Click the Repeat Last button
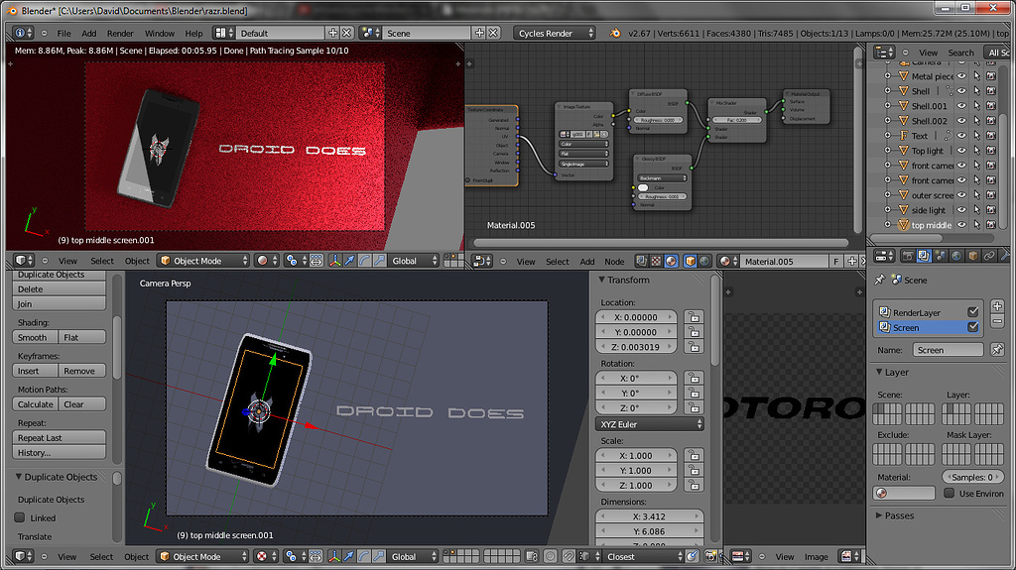This screenshot has height=570, width=1016. pyautogui.click(x=59, y=438)
